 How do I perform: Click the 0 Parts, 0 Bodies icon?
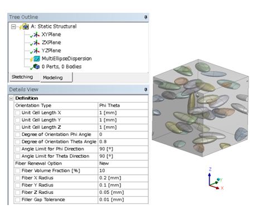tap(36, 66)
